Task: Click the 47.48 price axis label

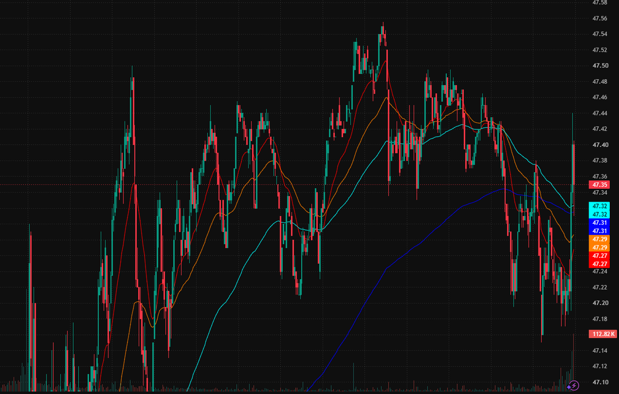Action: pos(599,81)
